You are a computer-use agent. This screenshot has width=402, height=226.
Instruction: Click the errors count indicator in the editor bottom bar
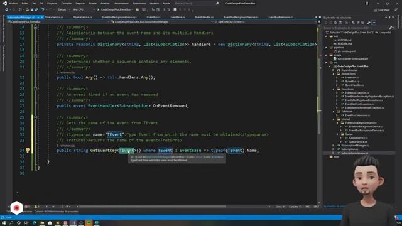point(27,207)
